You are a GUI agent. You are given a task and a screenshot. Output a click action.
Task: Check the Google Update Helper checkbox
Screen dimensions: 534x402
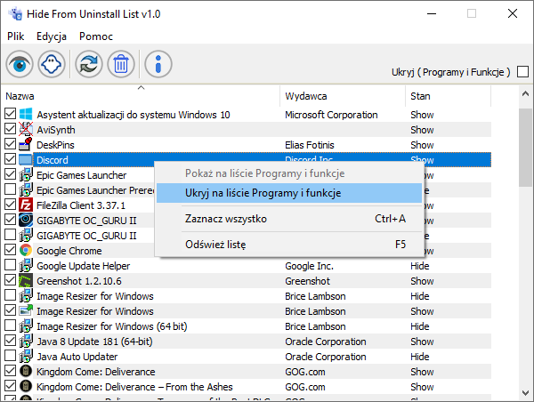coord(10,265)
